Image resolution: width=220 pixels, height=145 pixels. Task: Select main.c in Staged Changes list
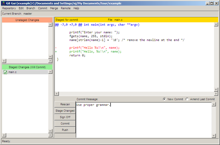click(13, 72)
